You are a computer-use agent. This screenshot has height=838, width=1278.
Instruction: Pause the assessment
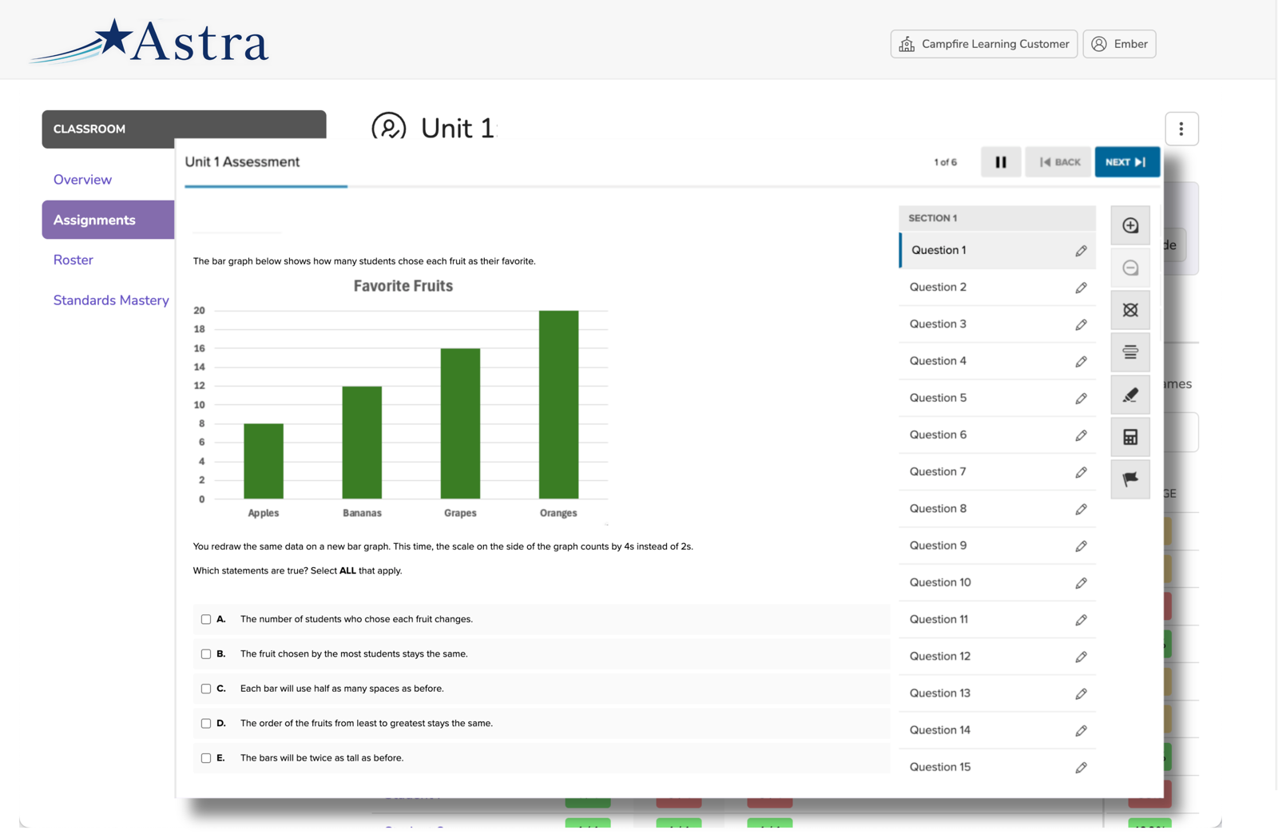[1001, 162]
